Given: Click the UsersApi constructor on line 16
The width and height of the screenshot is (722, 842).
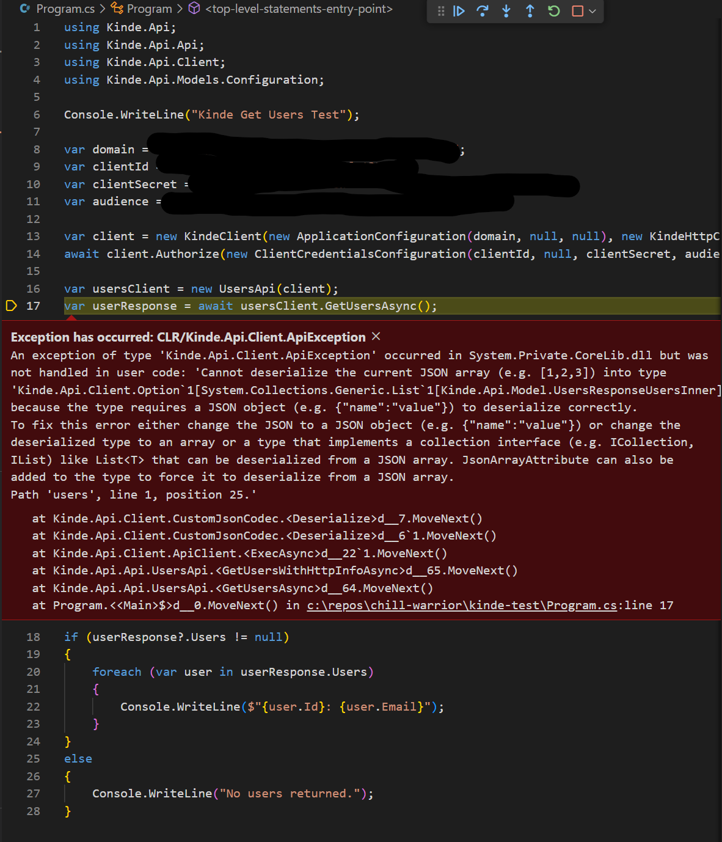Looking at the screenshot, I should 247,289.
